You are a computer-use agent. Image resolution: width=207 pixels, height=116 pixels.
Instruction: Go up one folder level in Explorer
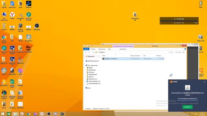pos(93,52)
